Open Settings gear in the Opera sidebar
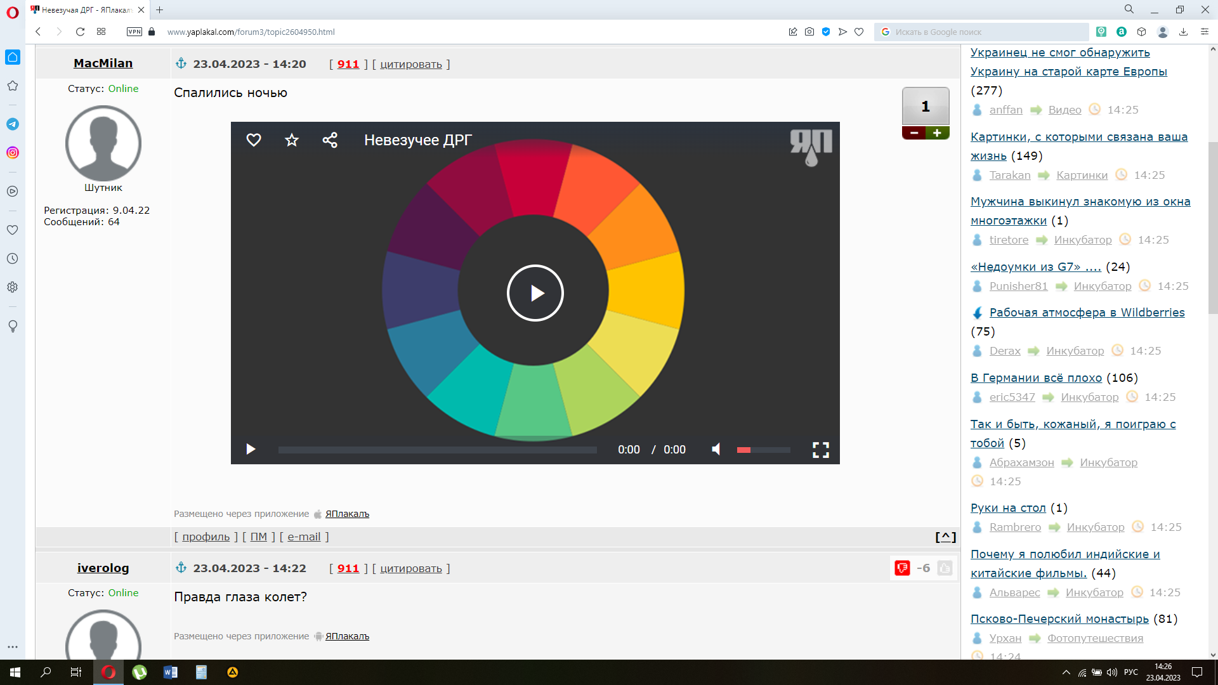The image size is (1218, 685). (x=13, y=287)
